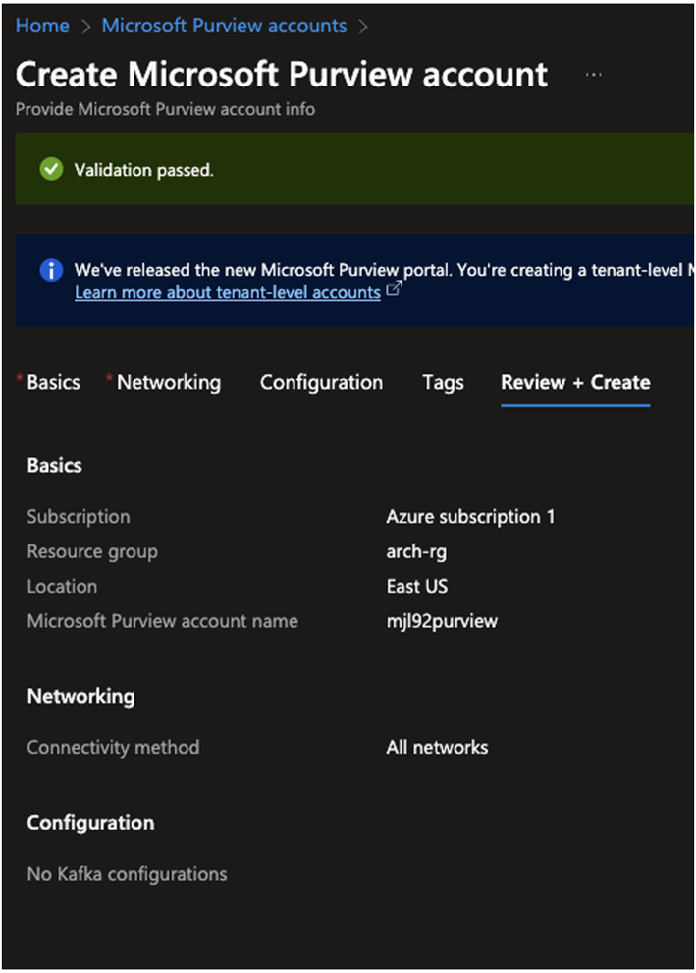Viewport: 696px width, 973px height.
Task: Click the 'Location' field label
Action: [62, 587]
